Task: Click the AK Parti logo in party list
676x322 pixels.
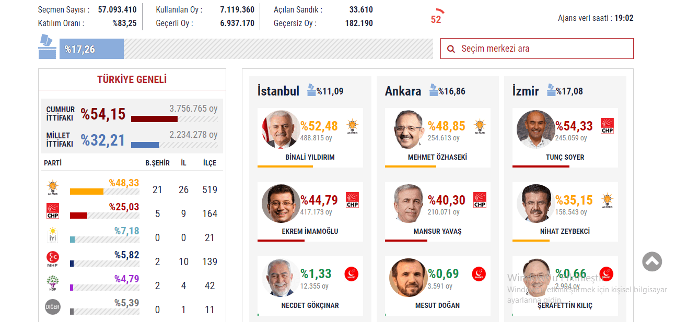Action: click(53, 188)
